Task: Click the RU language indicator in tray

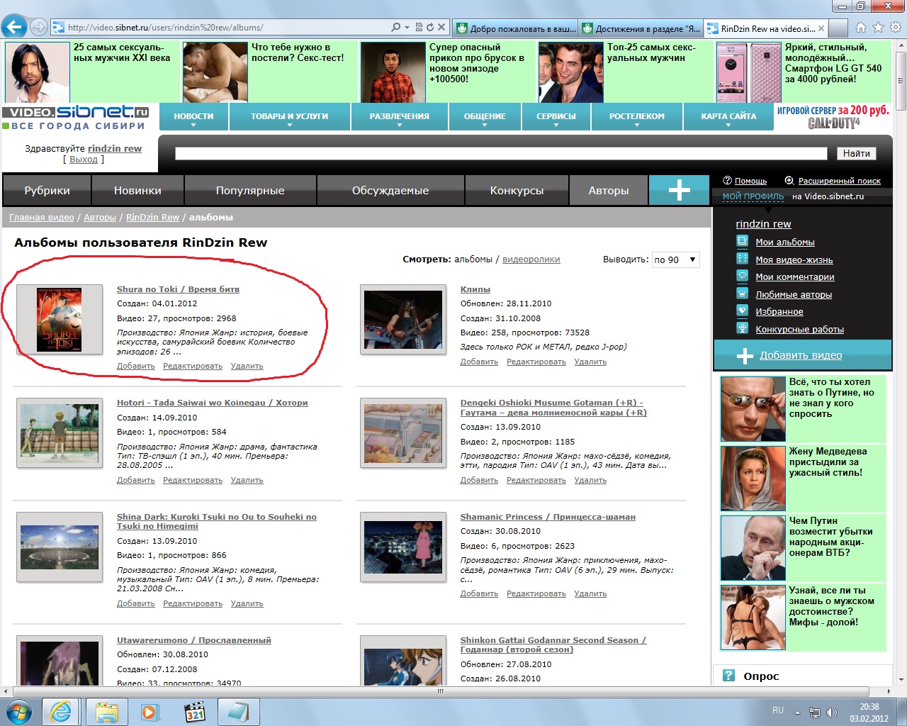Action: tap(778, 710)
